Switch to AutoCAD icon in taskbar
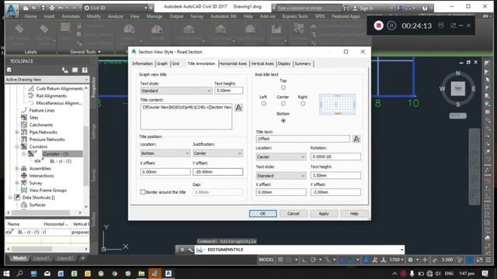Viewport: 497px width, 279px height. pyautogui.click(x=169, y=274)
